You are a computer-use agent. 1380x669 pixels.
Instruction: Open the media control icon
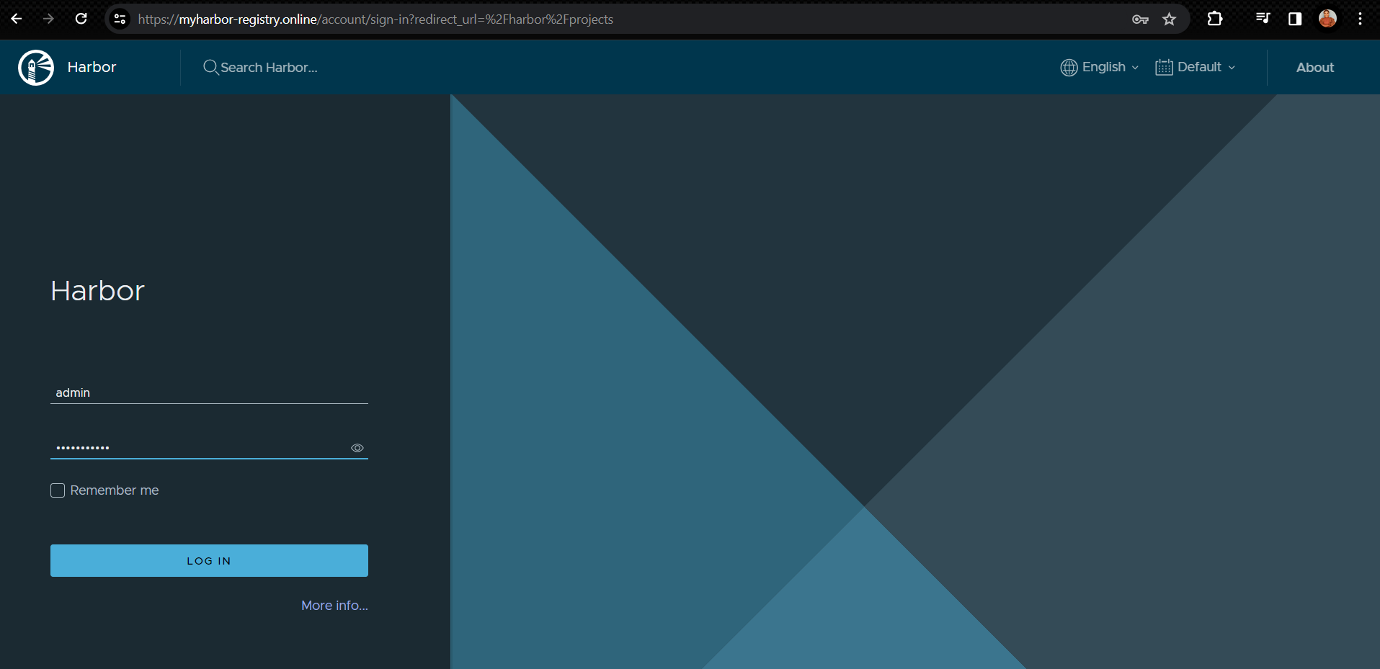coord(1263,19)
